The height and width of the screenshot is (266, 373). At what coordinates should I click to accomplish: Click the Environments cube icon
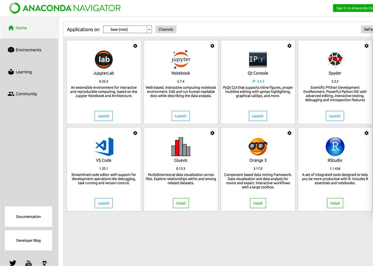tap(11, 50)
